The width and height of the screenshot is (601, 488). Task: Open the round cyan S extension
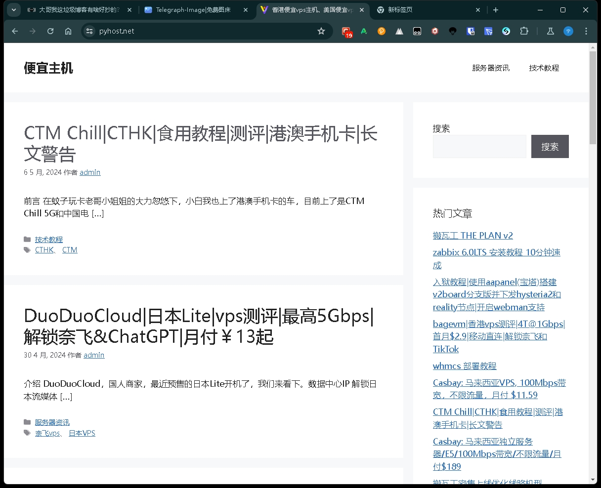[506, 31]
